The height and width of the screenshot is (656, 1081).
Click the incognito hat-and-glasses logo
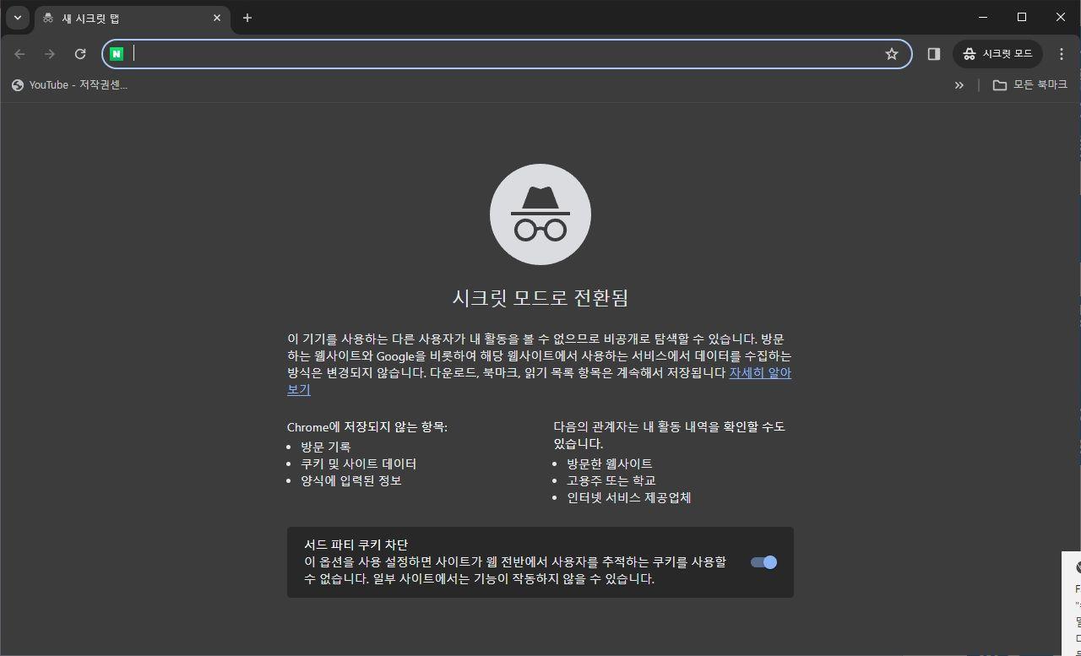click(x=540, y=214)
